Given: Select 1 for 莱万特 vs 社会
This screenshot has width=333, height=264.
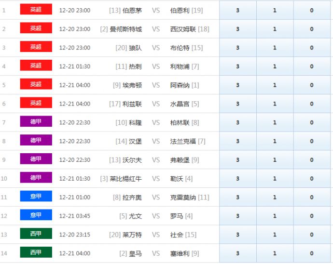Looking at the screenshot, I should click(275, 234).
